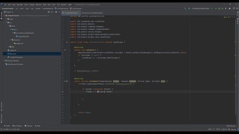
Task: Open the Navigate menu
Action: (20, 4)
